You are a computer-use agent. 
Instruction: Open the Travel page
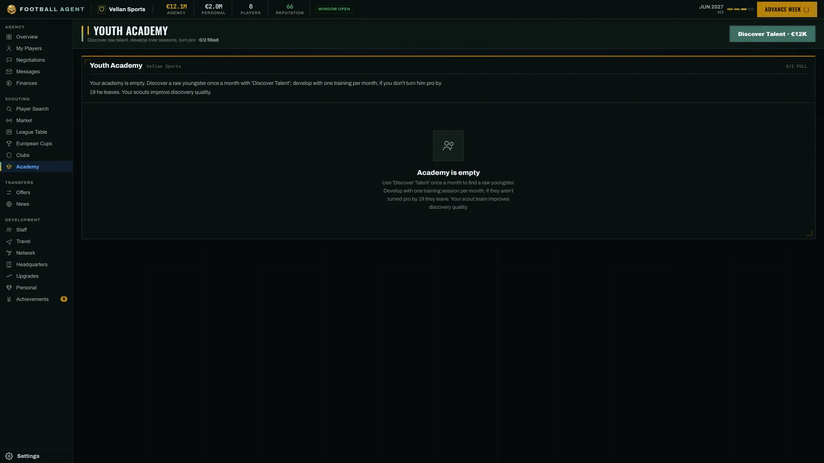(x=36, y=241)
